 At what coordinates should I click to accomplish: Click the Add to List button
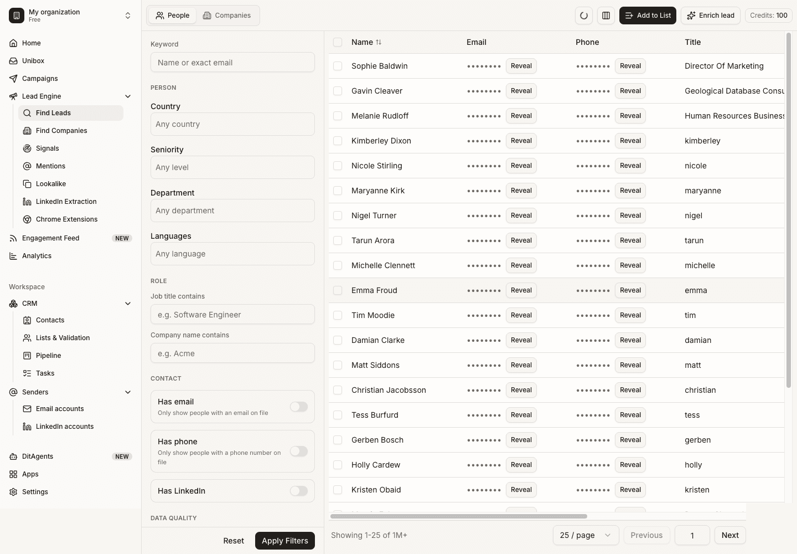(648, 16)
